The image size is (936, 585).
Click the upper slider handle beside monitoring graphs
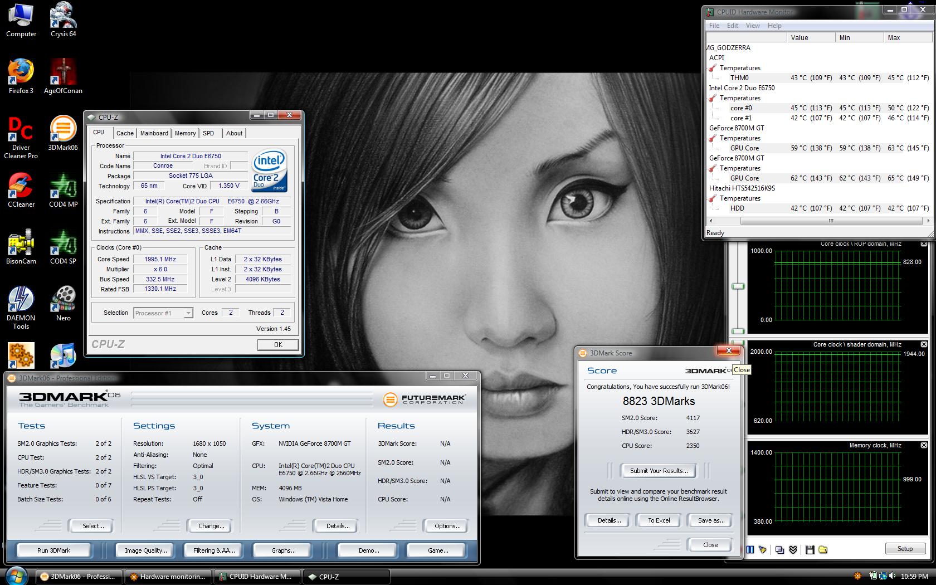pyautogui.click(x=738, y=286)
